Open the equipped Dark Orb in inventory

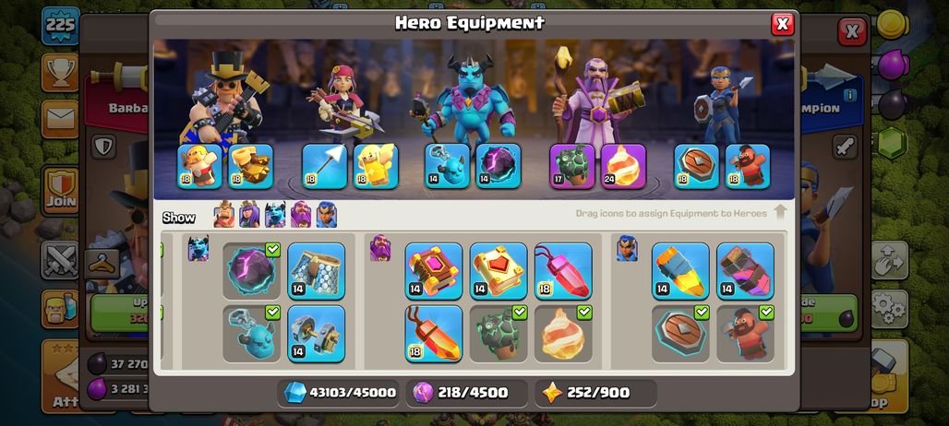pos(252,271)
